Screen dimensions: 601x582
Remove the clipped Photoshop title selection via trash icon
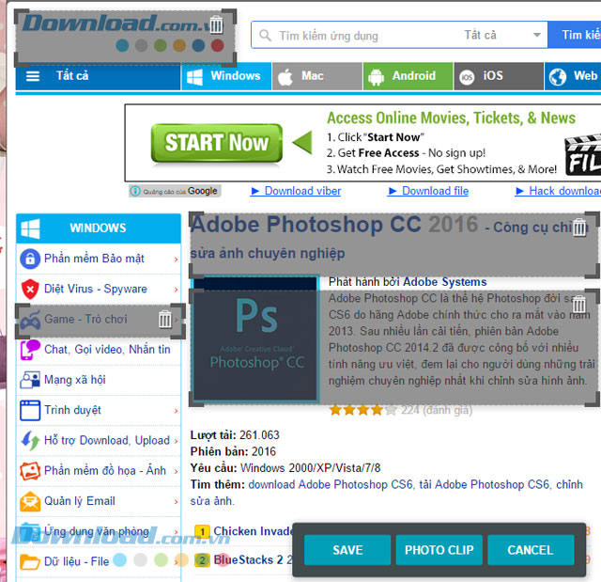[579, 228]
